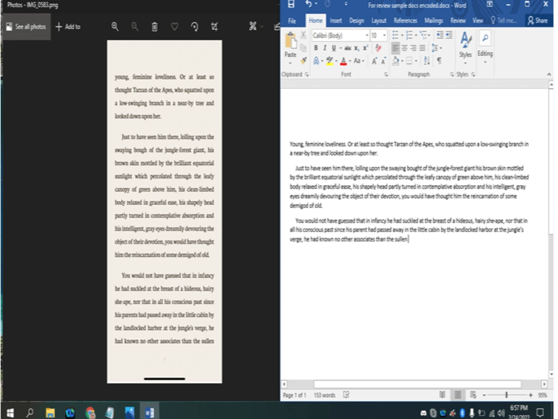The image size is (558, 419).
Task: Toggle Strikethrough formatting
Action: click(348, 48)
